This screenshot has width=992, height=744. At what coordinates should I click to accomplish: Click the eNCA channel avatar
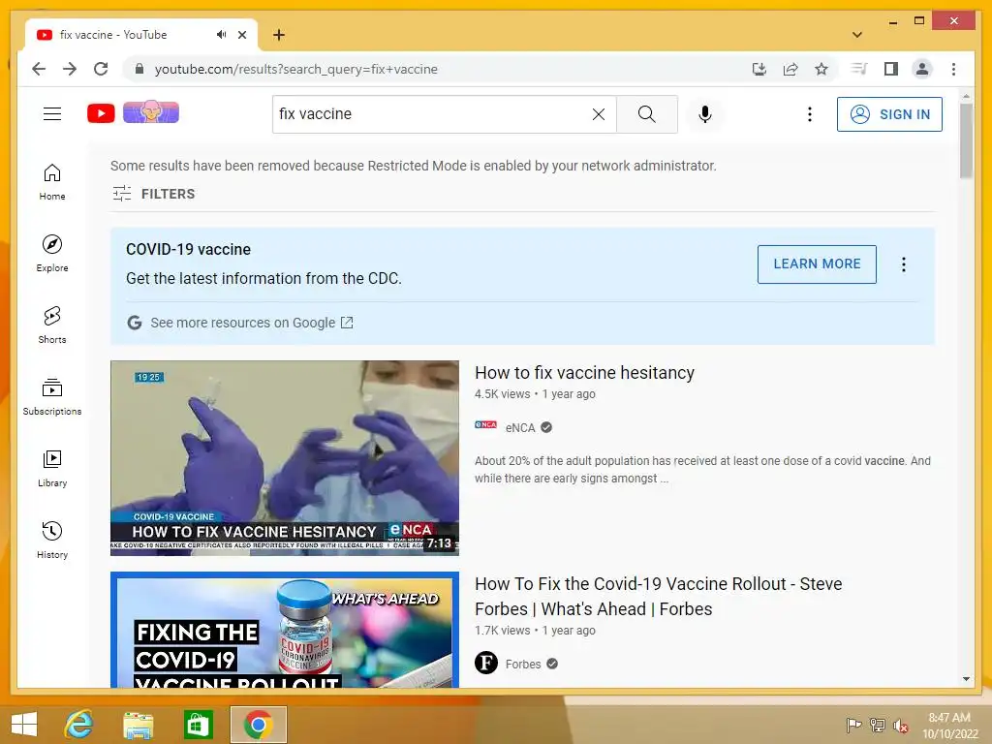[x=486, y=425]
